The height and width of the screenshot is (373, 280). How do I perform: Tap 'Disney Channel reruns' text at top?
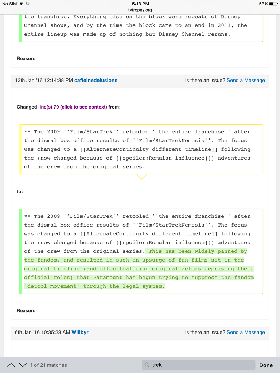point(194,34)
